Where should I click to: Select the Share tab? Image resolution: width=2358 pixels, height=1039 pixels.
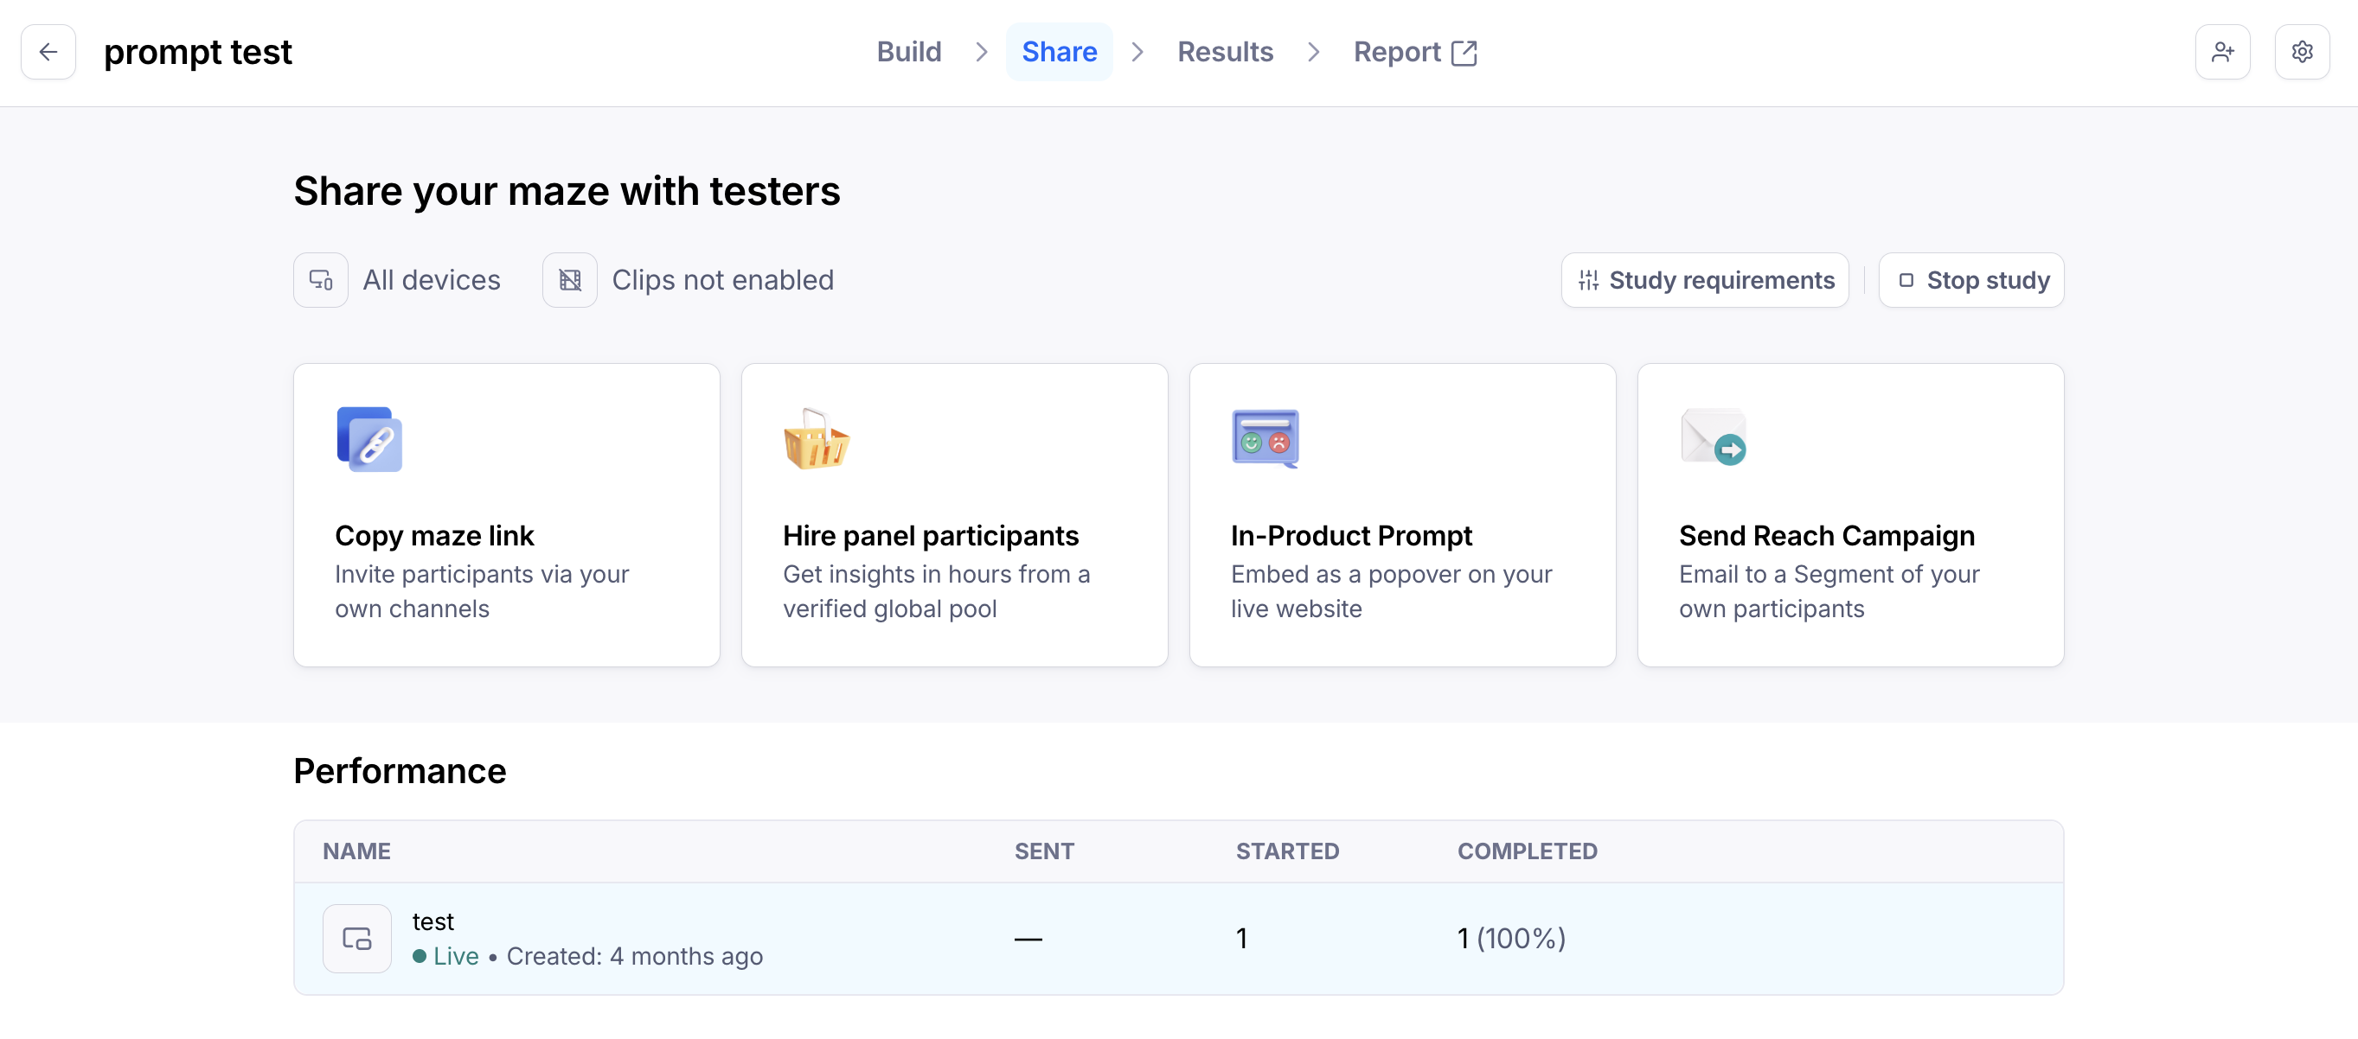tap(1059, 52)
